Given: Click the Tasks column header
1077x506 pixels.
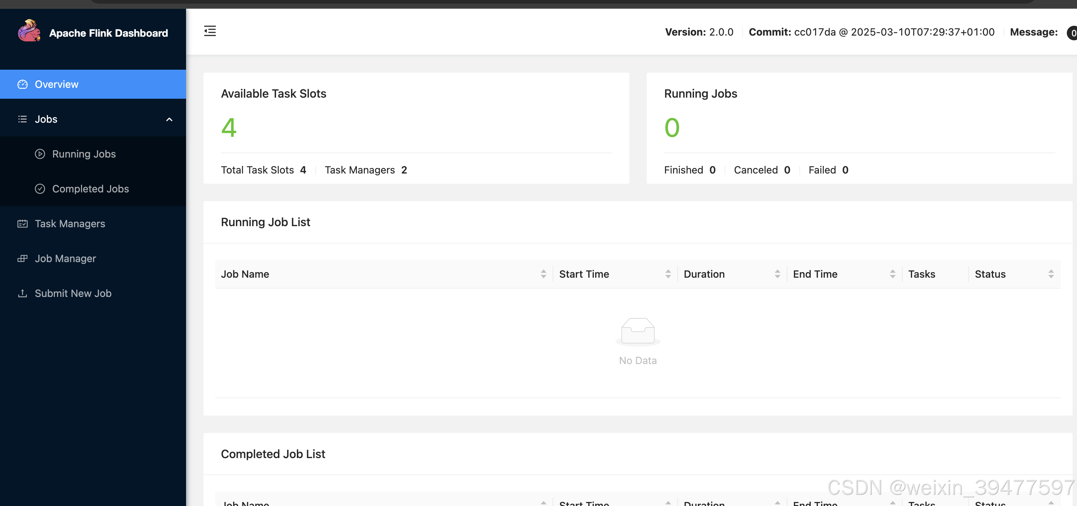Looking at the screenshot, I should pyautogui.click(x=921, y=274).
